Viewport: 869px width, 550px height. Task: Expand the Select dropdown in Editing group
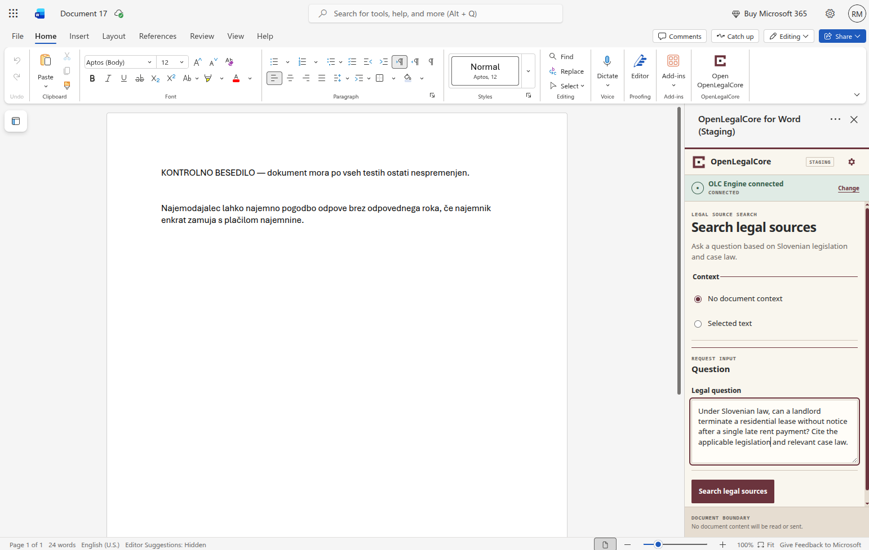coord(567,86)
